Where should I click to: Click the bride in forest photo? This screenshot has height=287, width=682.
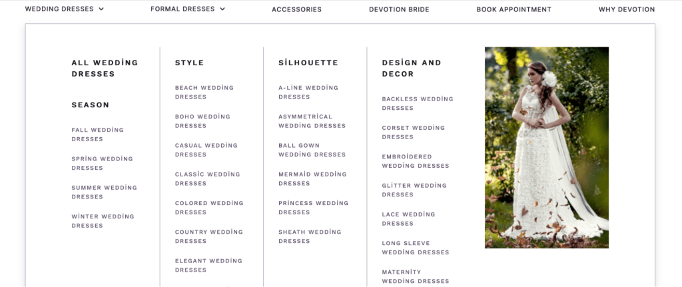pyautogui.click(x=547, y=148)
